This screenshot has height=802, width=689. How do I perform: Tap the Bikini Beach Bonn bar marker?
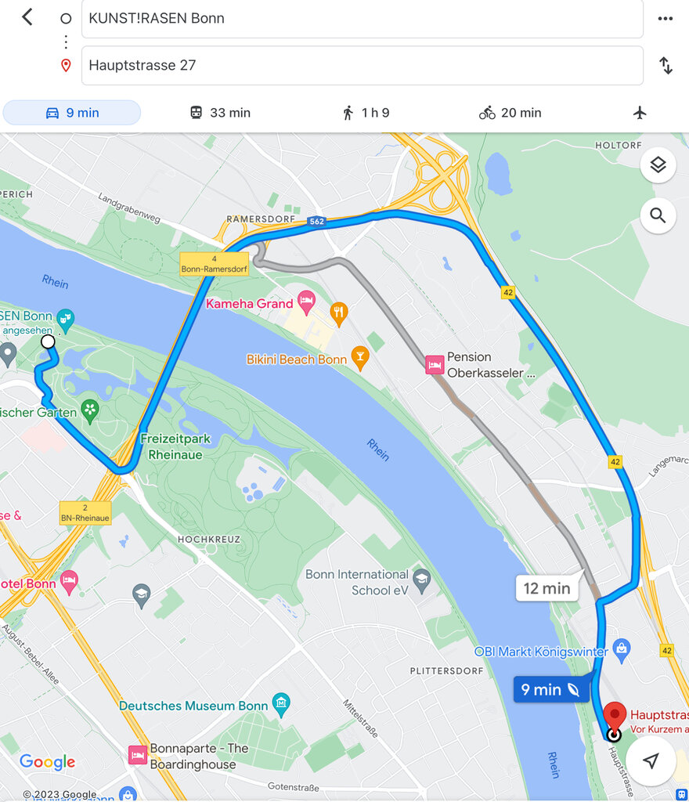[x=360, y=357]
